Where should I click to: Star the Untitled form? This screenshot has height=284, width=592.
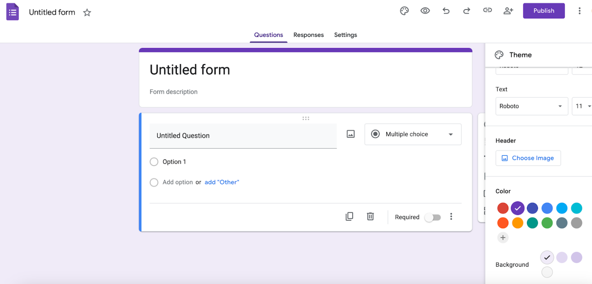tap(87, 12)
